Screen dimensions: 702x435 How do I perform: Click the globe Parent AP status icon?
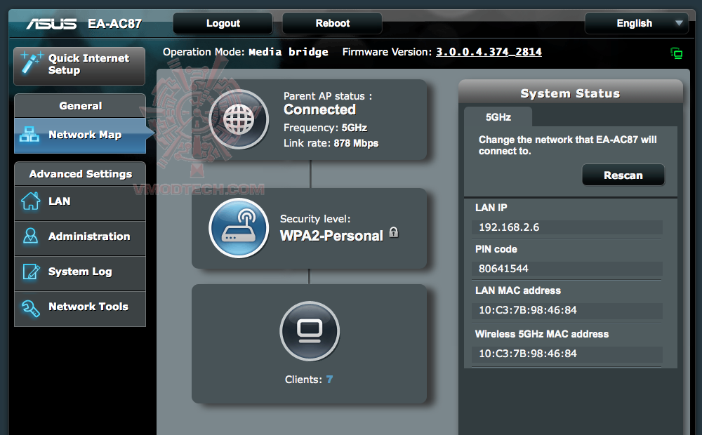click(x=239, y=119)
